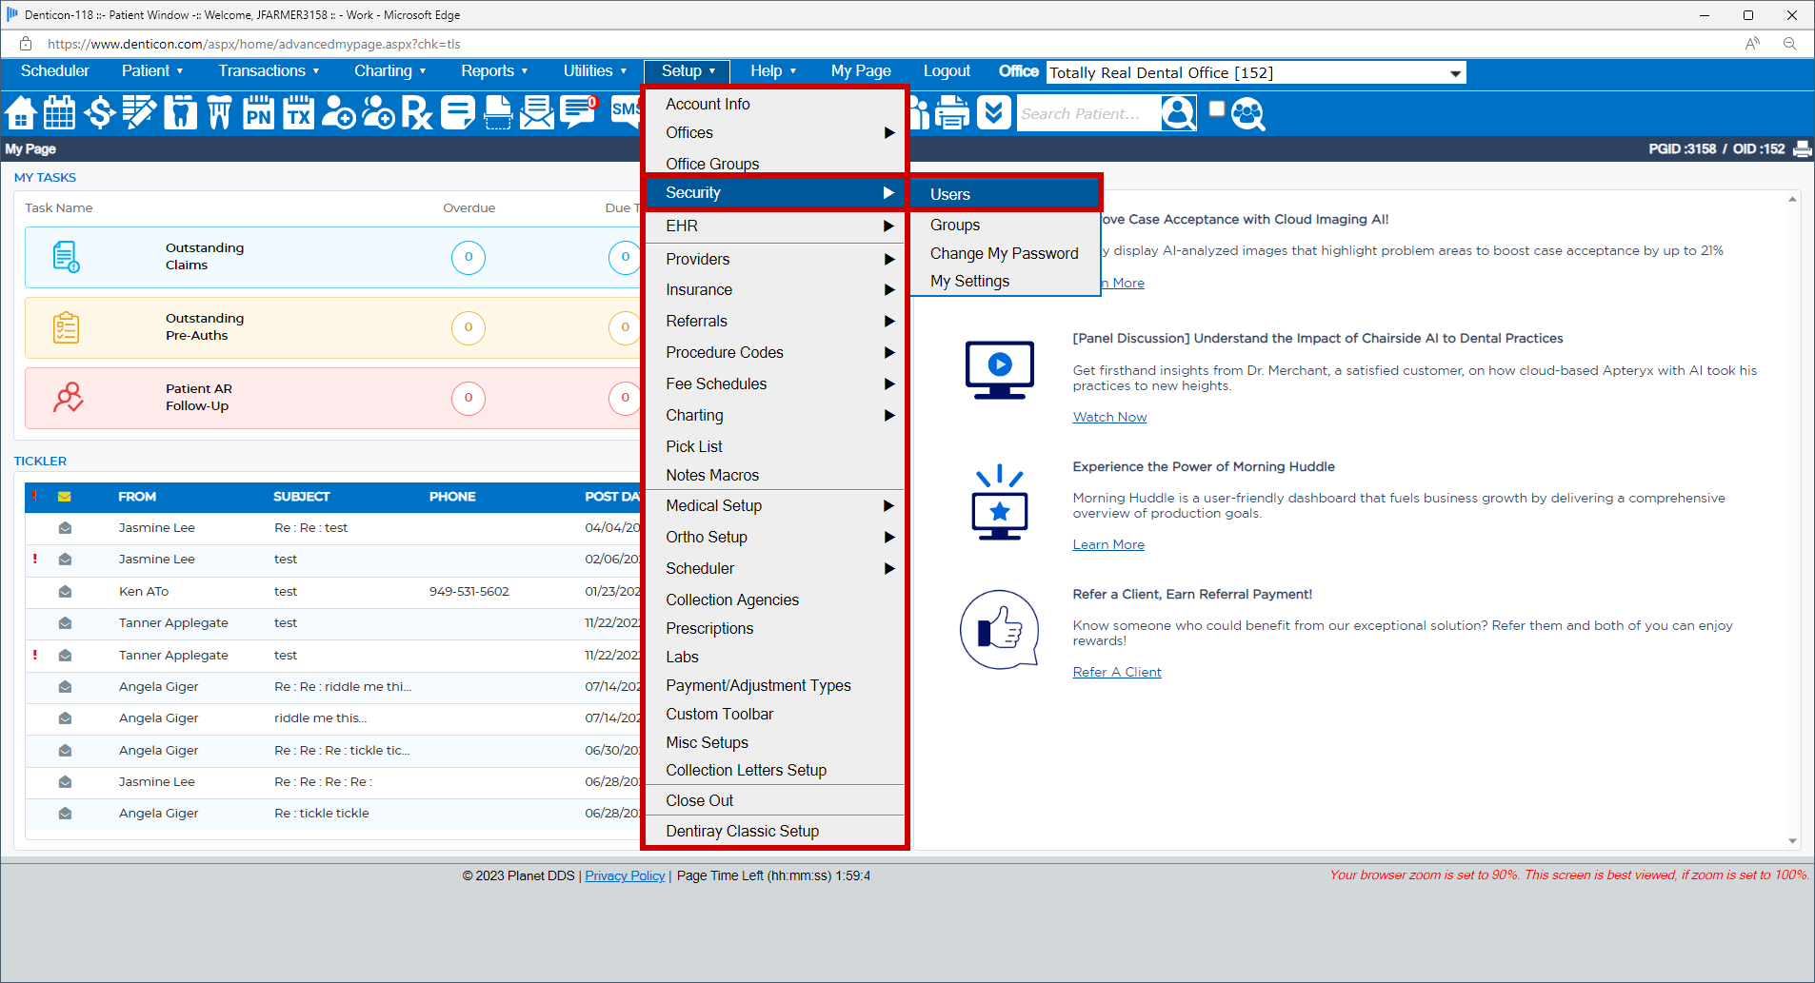Click the printer icon in toolbar
Screen dimensions: 1815x983
(x=952, y=113)
